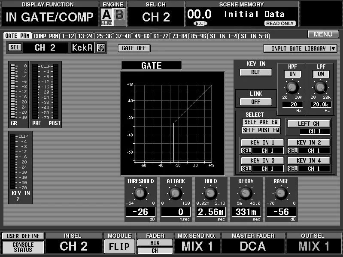Click the GATE curve graph
The image size is (343, 257).
click(x=173, y=124)
